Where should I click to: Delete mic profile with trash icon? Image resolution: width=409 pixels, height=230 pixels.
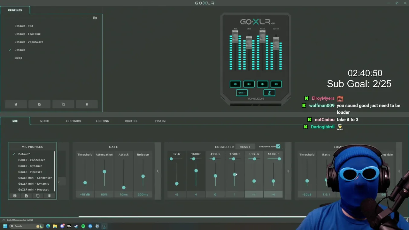coord(49,196)
